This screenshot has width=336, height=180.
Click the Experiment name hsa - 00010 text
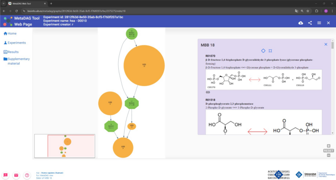65,21
